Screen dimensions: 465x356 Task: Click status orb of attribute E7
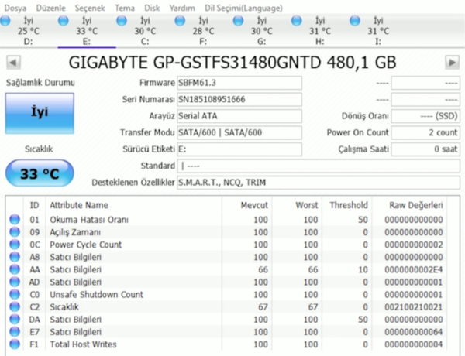point(15,332)
